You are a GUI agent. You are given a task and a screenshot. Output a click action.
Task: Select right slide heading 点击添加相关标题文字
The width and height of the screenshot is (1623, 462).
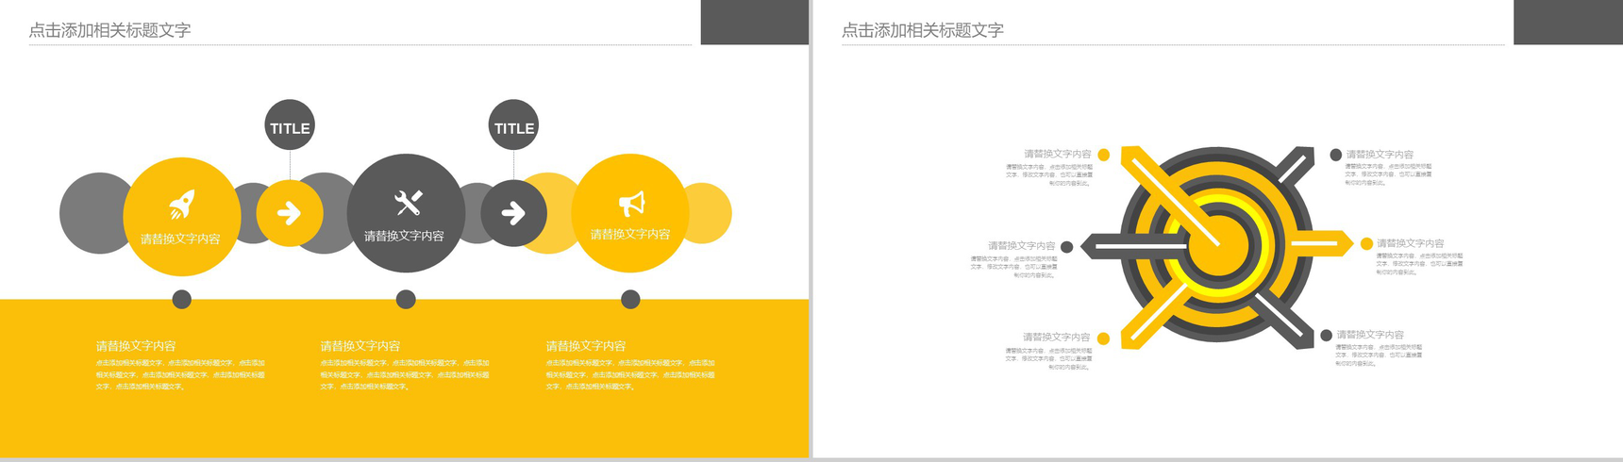923,30
